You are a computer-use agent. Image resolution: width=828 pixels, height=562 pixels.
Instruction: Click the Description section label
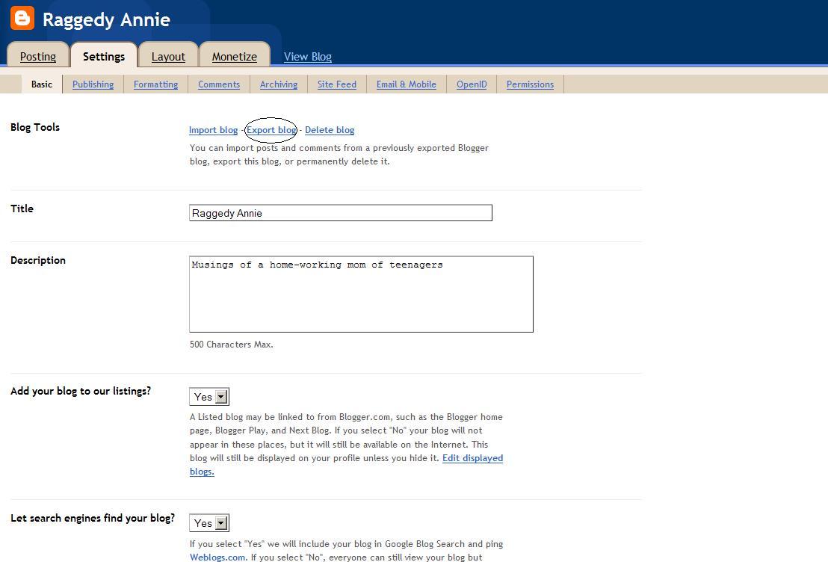click(38, 260)
